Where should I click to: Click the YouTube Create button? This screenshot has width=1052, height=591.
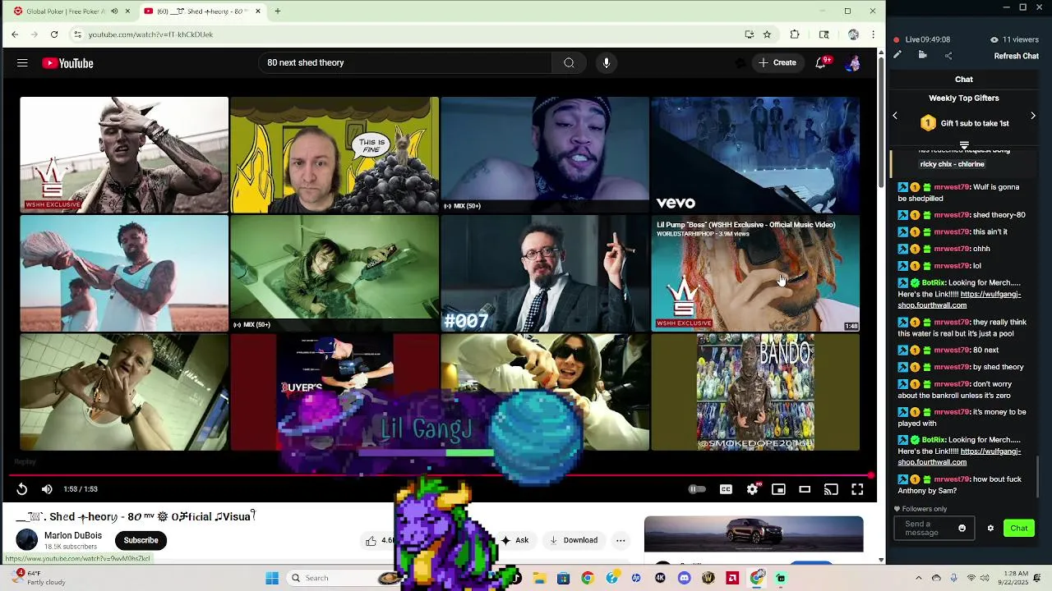[x=777, y=63]
